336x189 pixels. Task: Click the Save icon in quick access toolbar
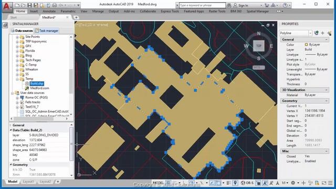coord(29,5)
